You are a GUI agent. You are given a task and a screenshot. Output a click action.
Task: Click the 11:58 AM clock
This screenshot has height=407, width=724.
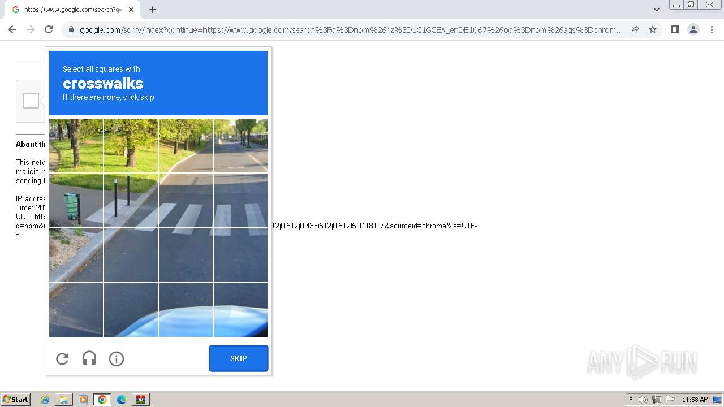[x=695, y=400]
